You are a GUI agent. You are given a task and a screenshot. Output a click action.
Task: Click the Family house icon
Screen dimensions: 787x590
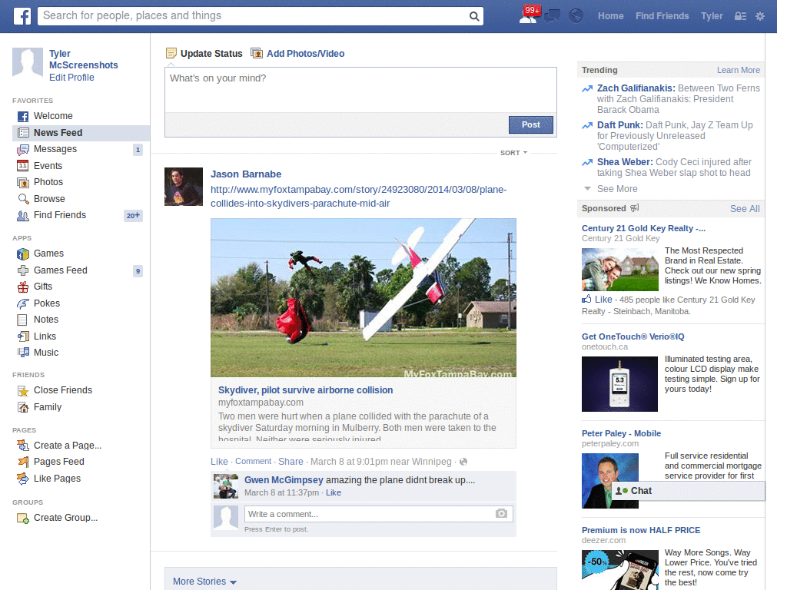[23, 407]
